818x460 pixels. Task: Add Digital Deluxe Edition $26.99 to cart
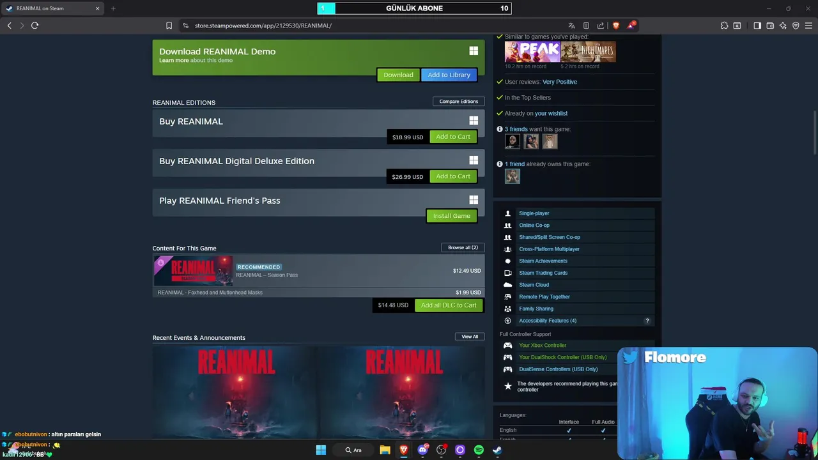(x=453, y=176)
